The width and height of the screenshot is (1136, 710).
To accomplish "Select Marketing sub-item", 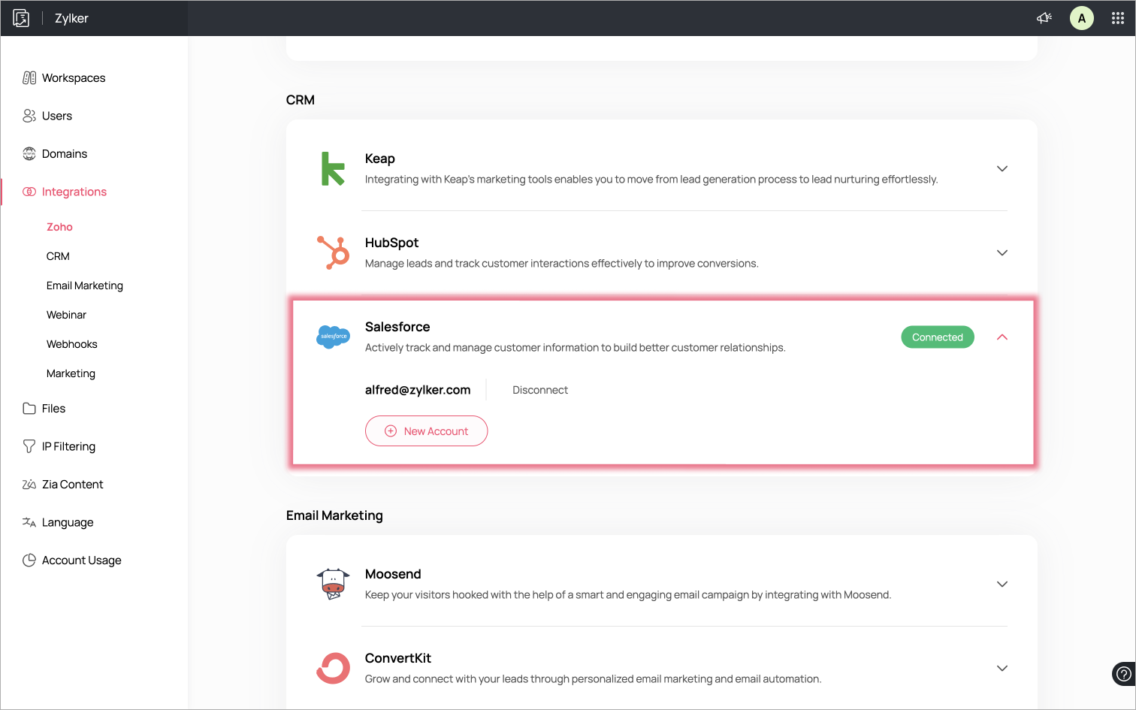I will tap(71, 373).
